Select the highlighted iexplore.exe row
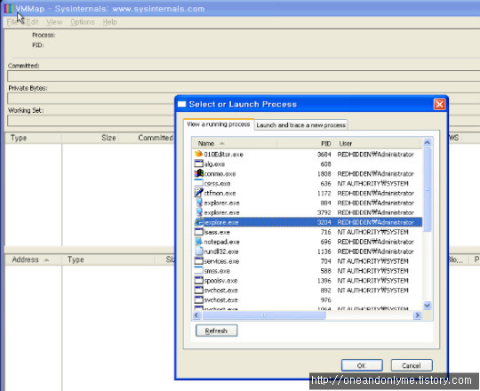Viewport: 480px width, 391px height. tap(307, 222)
